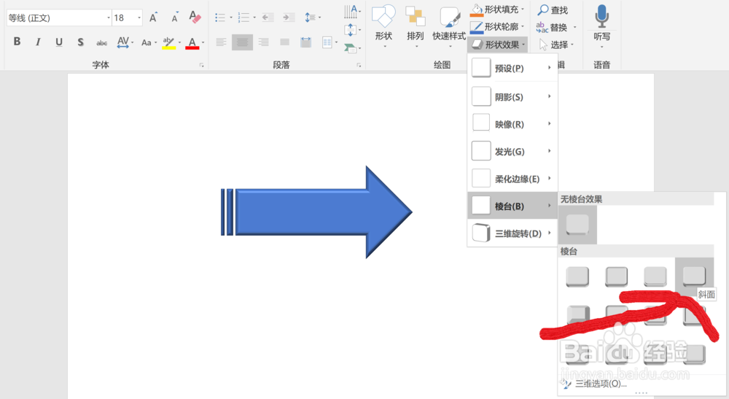Increase the font size with the large A icon

pyautogui.click(x=153, y=18)
